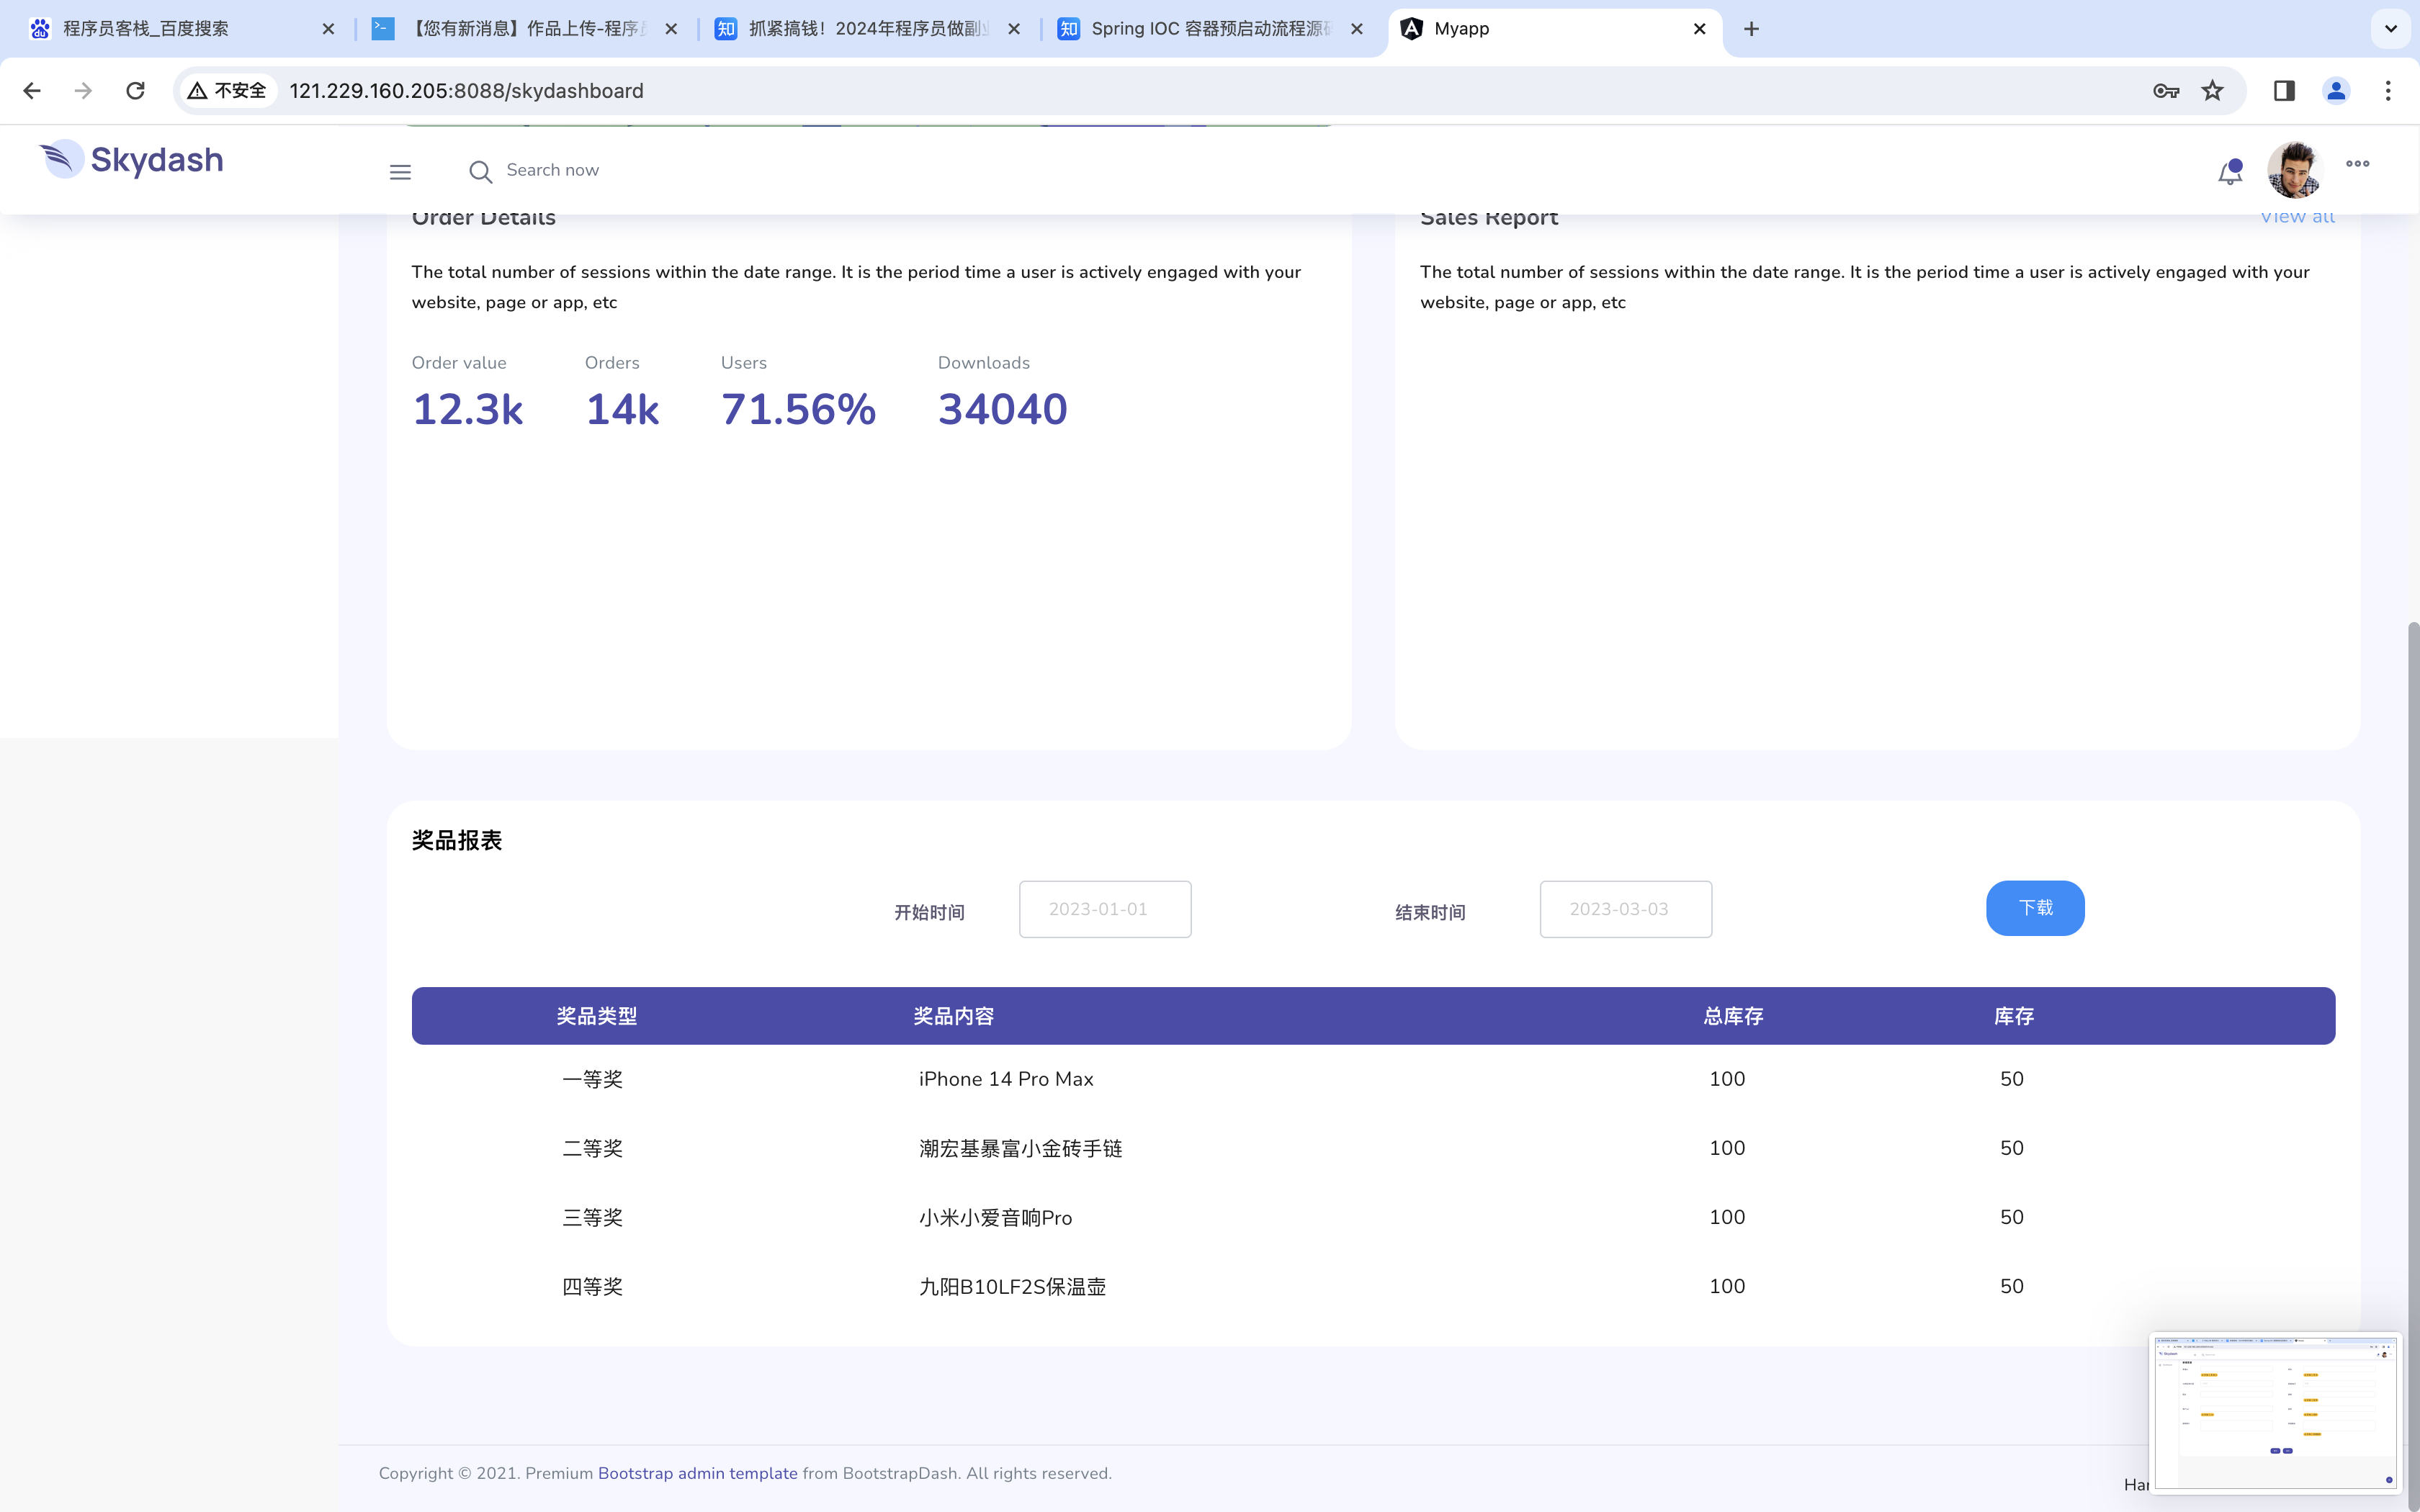Image resolution: width=2420 pixels, height=1512 pixels.
Task: Click the 71.56% Users figure
Action: coord(799,409)
